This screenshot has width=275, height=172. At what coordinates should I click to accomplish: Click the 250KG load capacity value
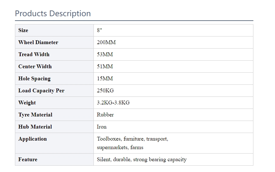point(106,90)
